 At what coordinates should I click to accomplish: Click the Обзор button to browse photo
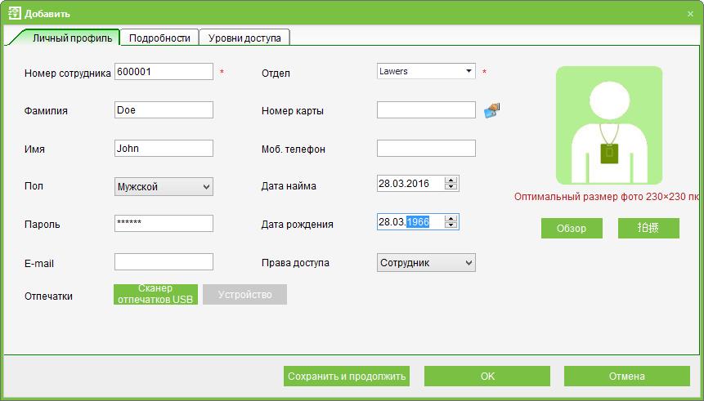tap(572, 229)
